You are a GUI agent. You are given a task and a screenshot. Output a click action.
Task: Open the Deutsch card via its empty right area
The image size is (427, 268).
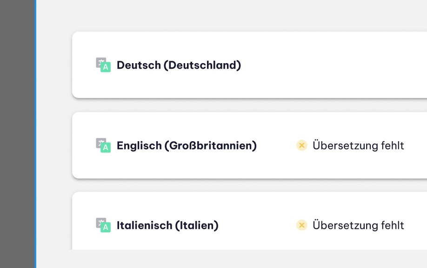tap(340, 65)
